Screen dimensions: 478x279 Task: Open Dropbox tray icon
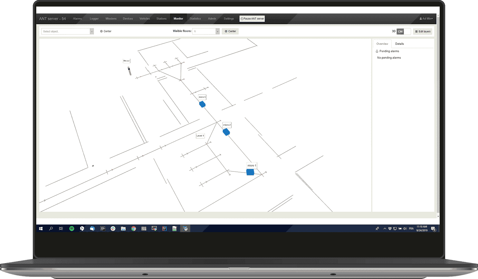coord(390,229)
